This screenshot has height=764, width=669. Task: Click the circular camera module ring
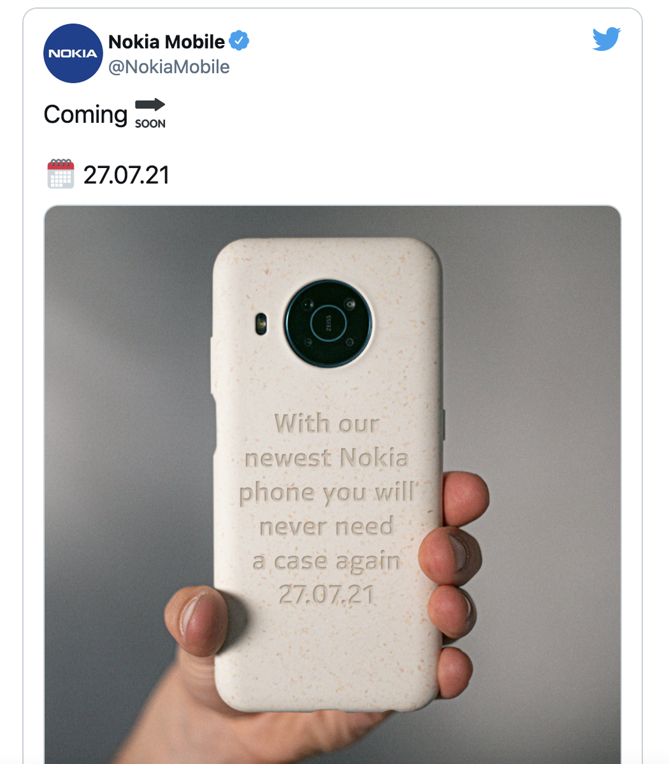click(329, 323)
